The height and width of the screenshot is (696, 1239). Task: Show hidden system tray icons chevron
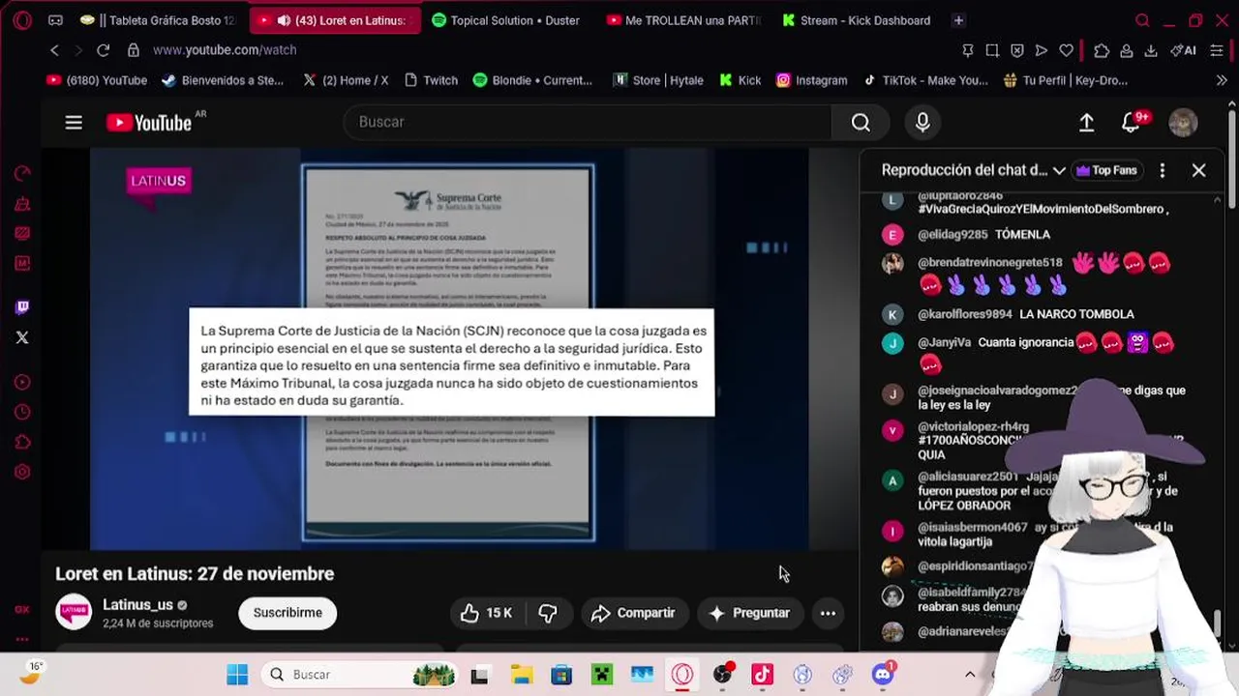[x=970, y=675]
